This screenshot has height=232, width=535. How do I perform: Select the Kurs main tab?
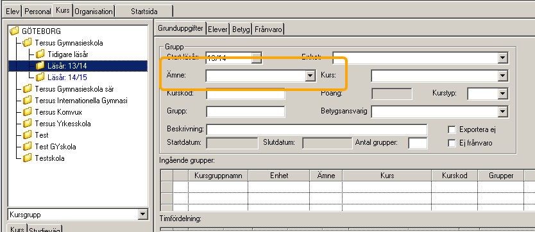[x=62, y=10]
